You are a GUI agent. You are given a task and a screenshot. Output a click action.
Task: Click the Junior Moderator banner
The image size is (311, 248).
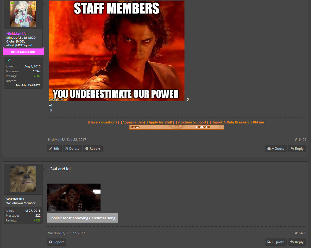[x=23, y=52]
